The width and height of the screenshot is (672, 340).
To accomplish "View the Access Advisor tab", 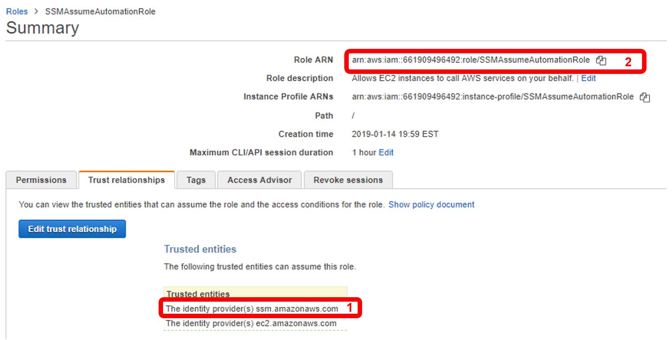I will [x=259, y=180].
